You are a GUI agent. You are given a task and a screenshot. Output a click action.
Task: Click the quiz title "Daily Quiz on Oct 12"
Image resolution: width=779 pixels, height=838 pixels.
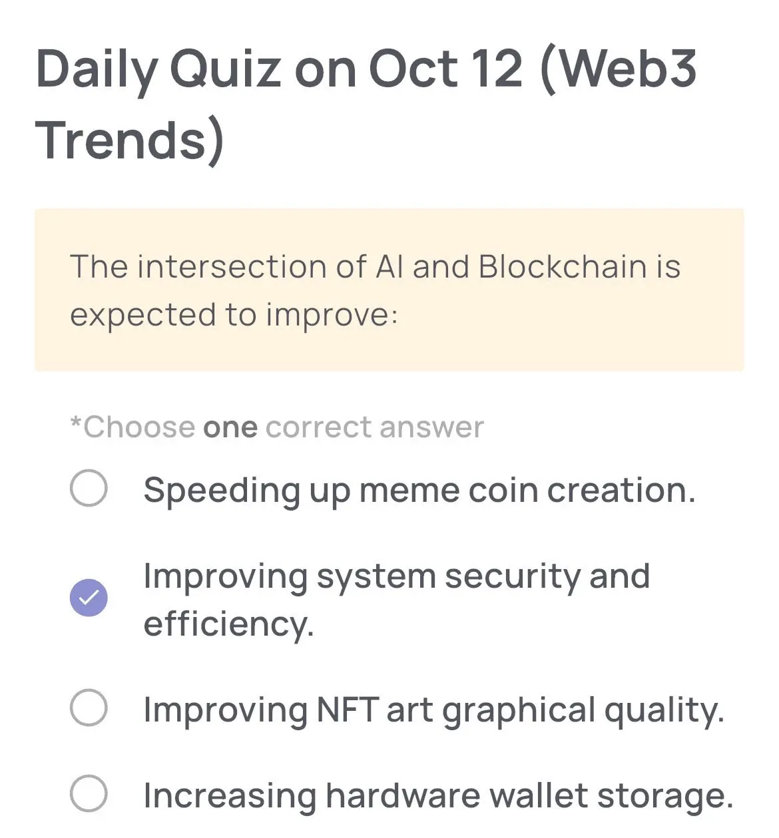[280, 67]
